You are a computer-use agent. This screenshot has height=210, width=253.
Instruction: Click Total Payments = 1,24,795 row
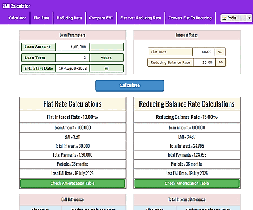[187, 155]
